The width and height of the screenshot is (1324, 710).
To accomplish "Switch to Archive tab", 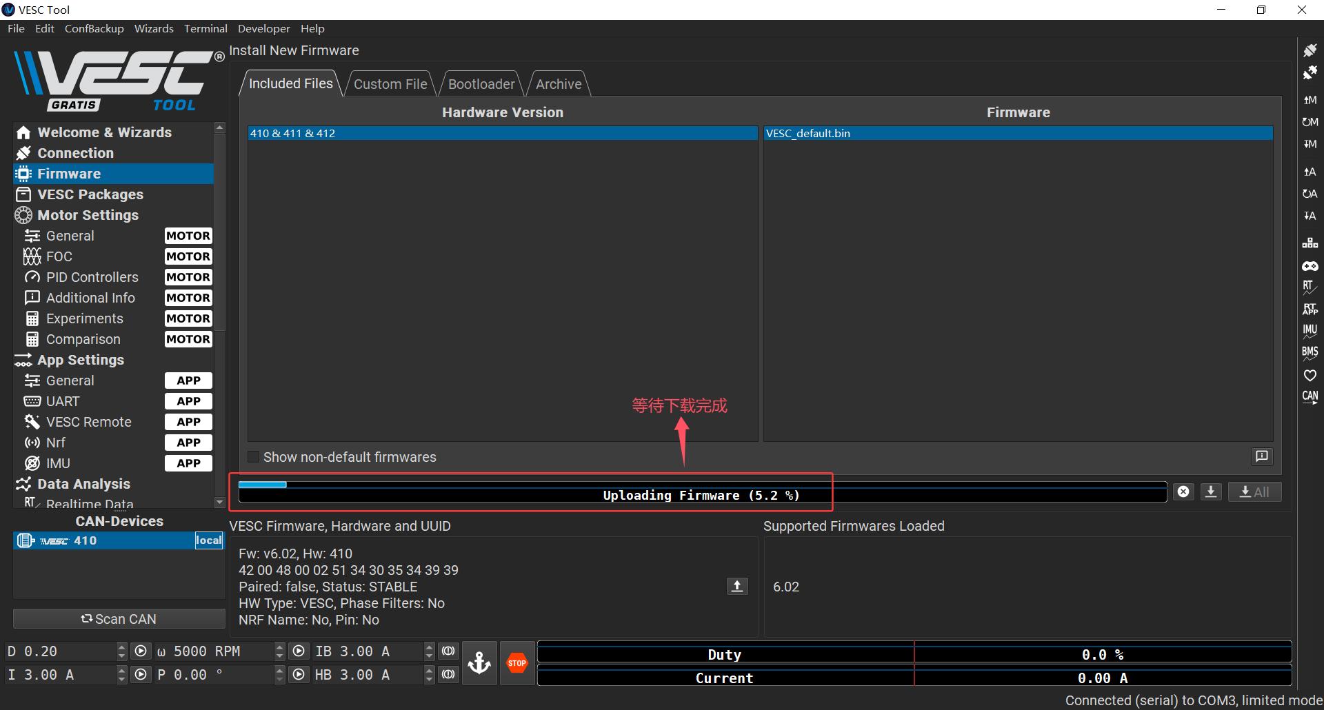I will [x=559, y=84].
